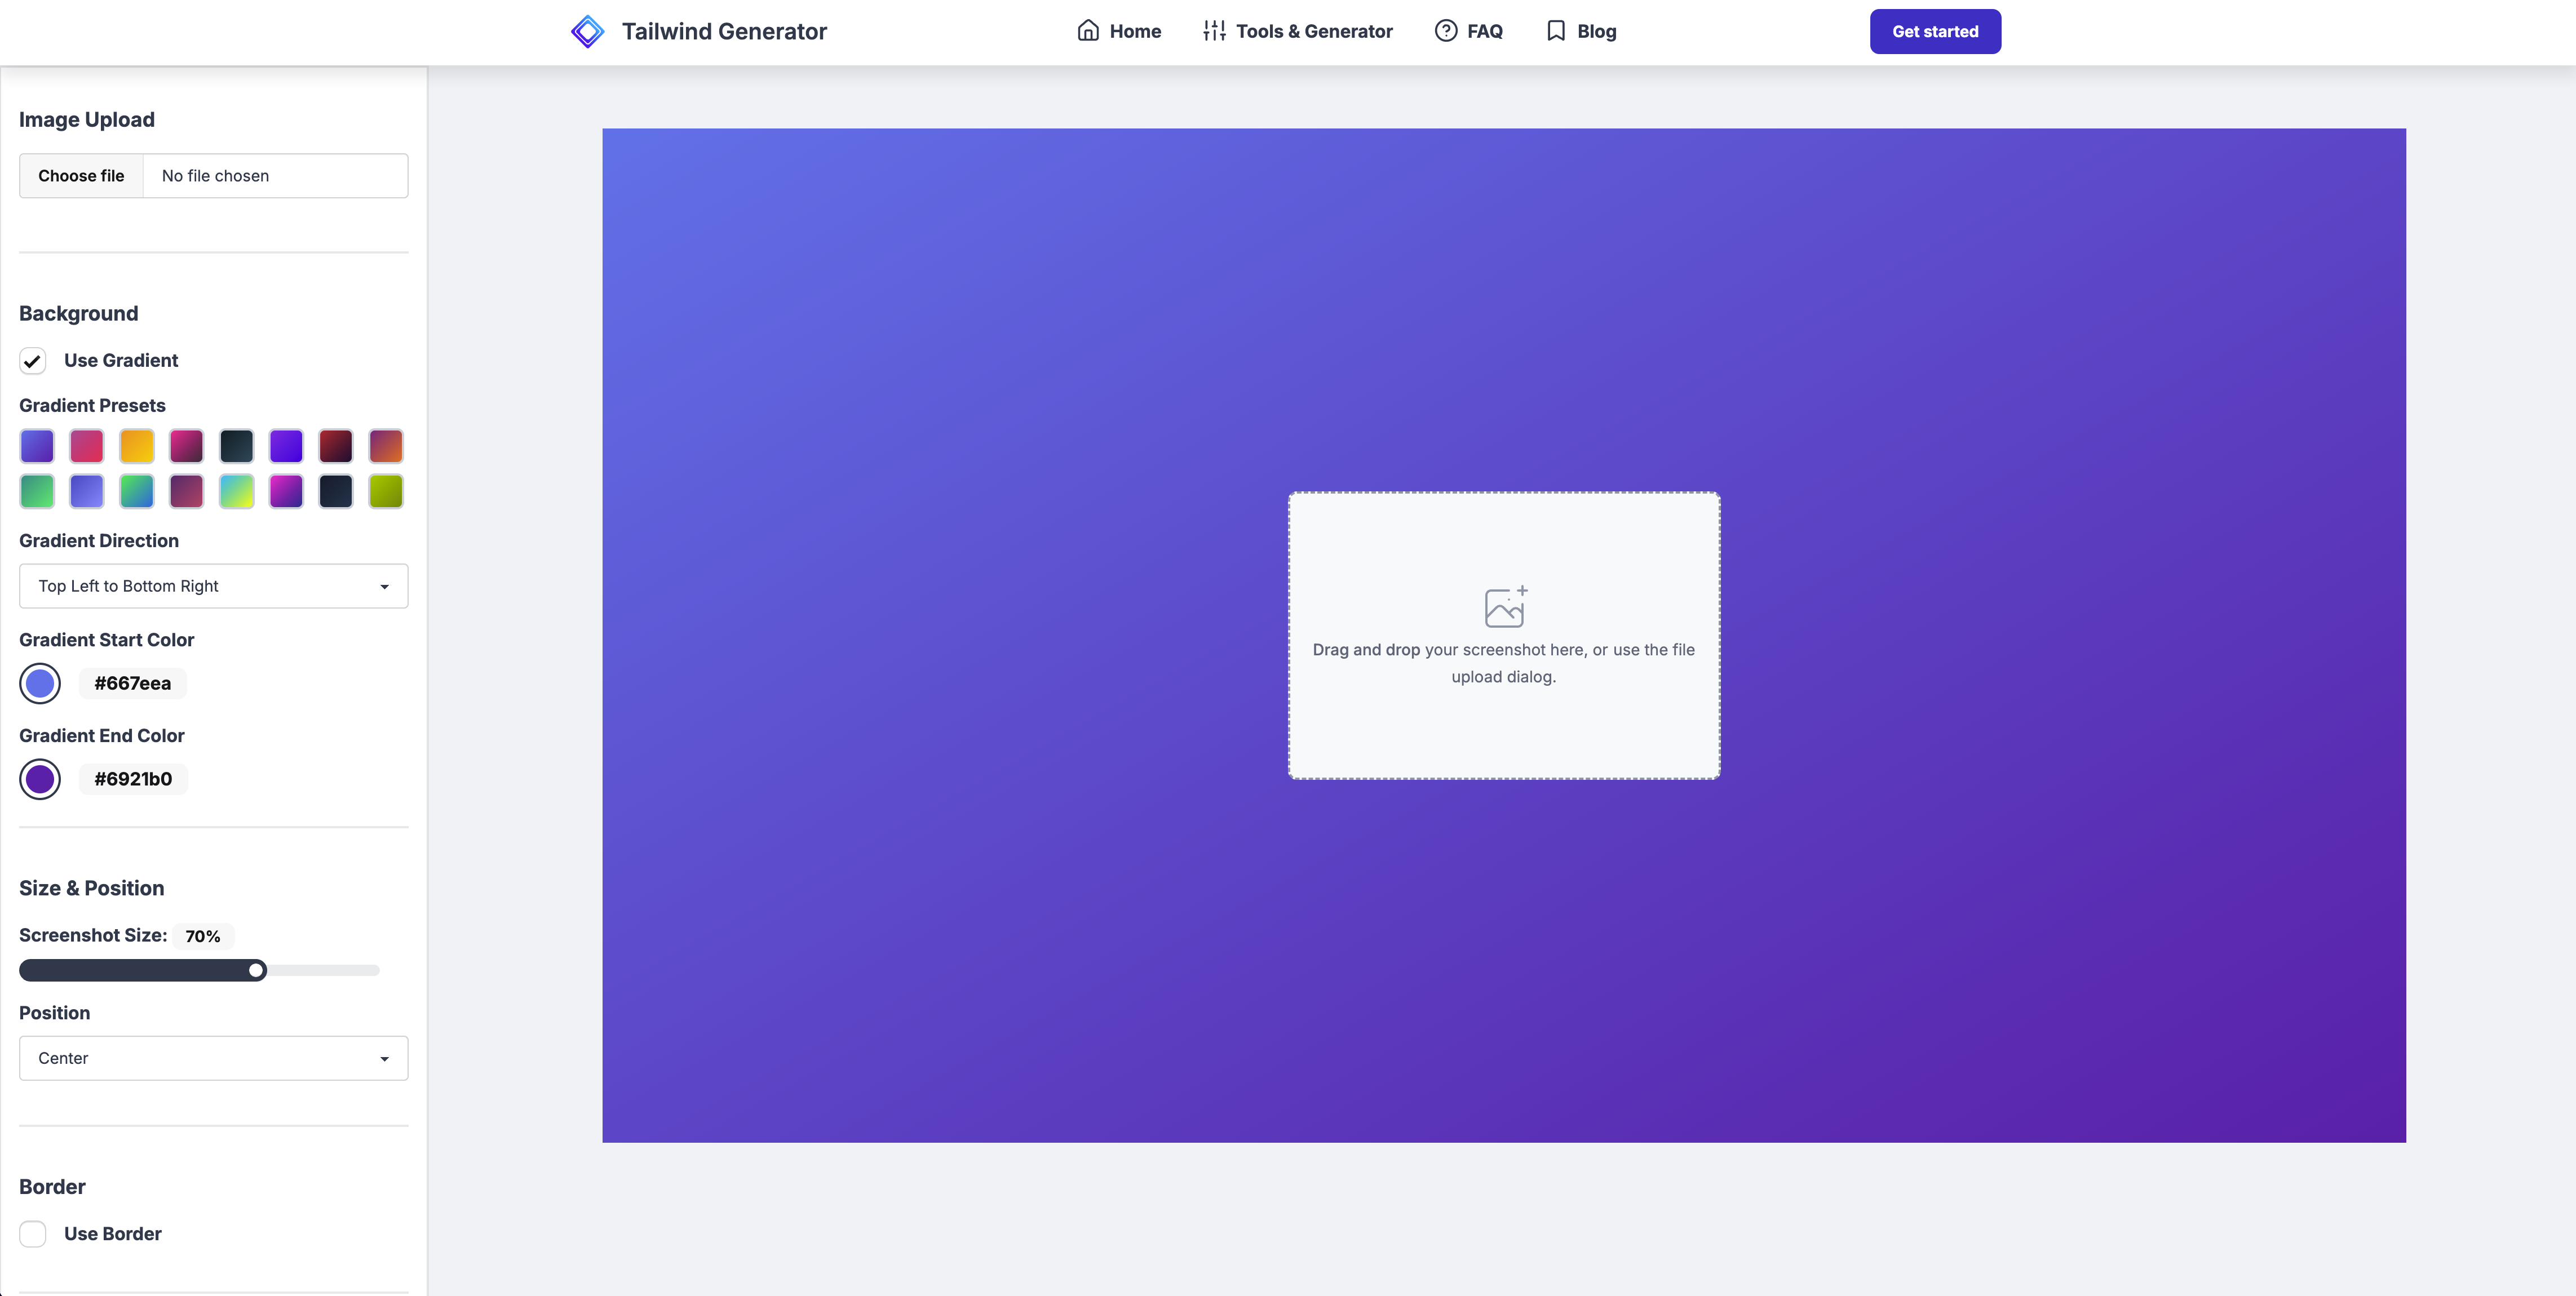Uncheck the Use Gradient checkbox
The height and width of the screenshot is (1296, 2576).
[x=33, y=360]
